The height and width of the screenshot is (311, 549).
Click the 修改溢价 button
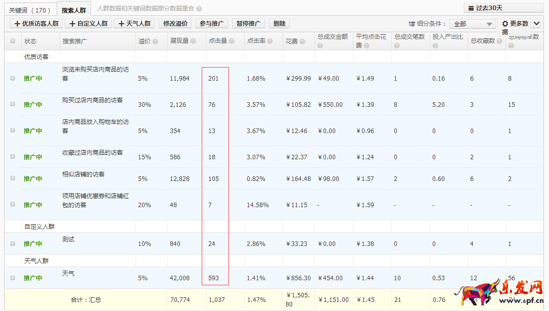point(175,24)
